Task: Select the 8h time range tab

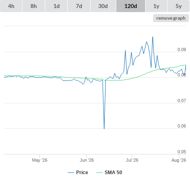Action: (x=34, y=6)
